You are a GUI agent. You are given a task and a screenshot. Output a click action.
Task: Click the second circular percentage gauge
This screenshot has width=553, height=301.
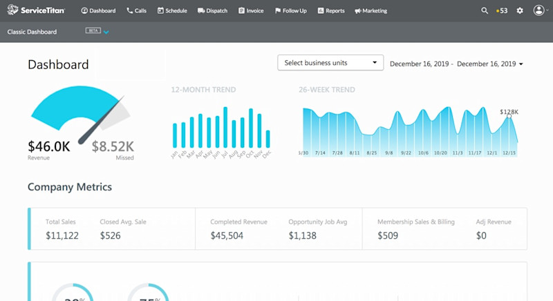tap(148, 292)
